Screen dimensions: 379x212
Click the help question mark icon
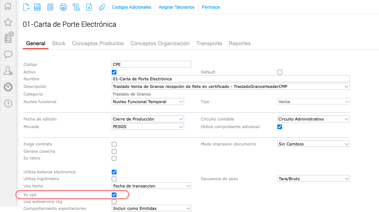(8, 103)
